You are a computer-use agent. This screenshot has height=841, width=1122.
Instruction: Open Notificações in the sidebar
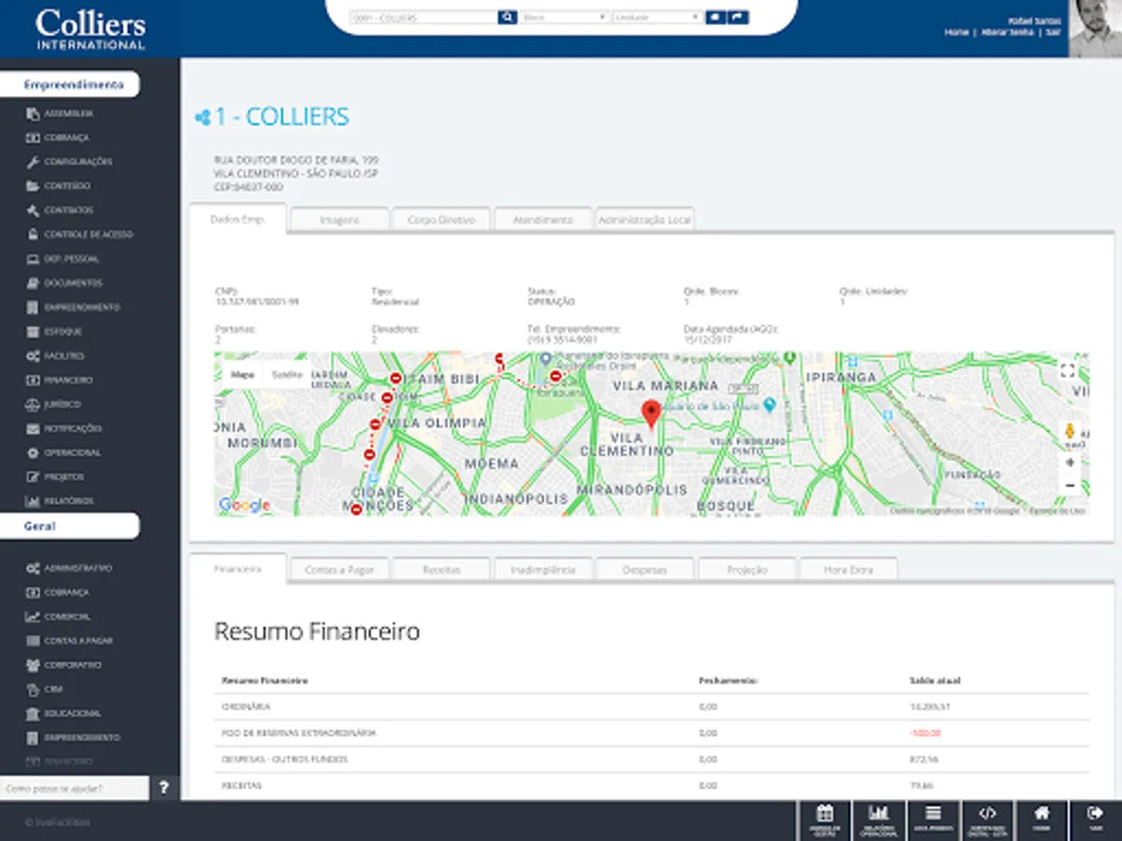tap(72, 429)
